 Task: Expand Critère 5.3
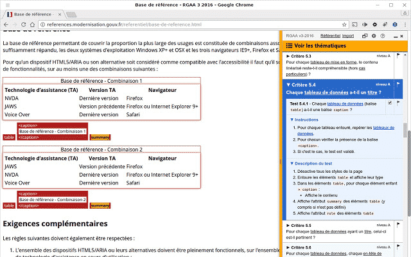point(299,56)
